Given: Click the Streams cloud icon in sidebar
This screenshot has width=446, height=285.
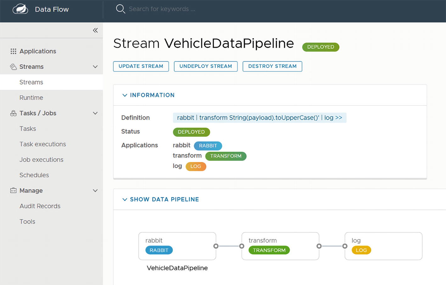Looking at the screenshot, I should coord(13,67).
